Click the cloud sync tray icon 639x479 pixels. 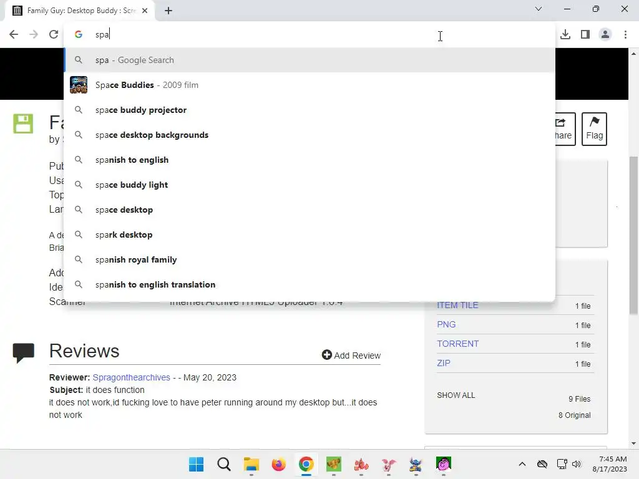point(542,464)
